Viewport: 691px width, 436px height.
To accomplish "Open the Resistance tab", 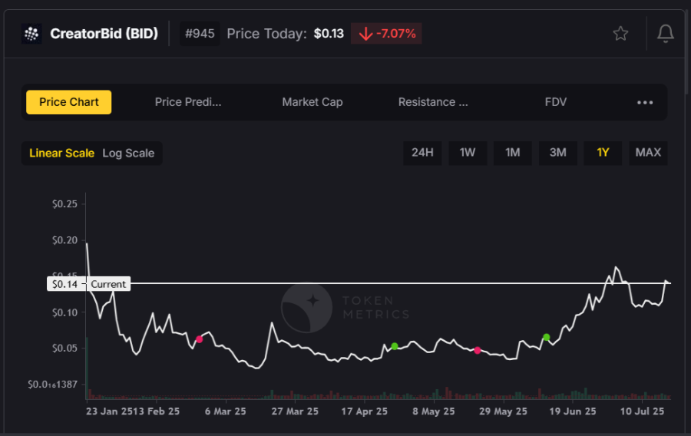I will point(433,102).
